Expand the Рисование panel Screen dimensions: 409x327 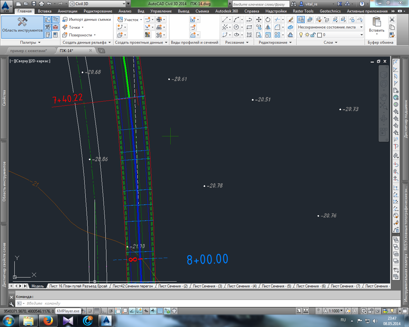point(237,42)
